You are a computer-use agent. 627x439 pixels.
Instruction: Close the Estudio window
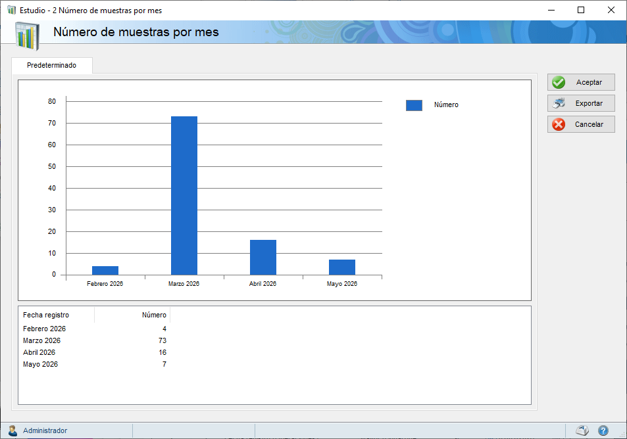click(611, 10)
